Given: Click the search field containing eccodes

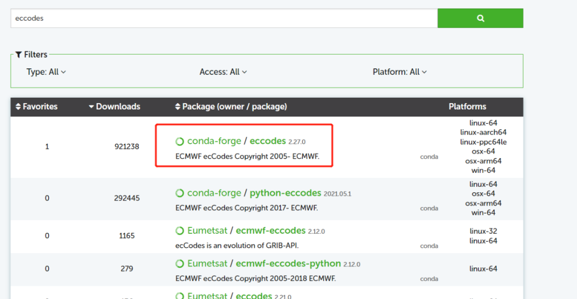Looking at the screenshot, I should (x=224, y=18).
